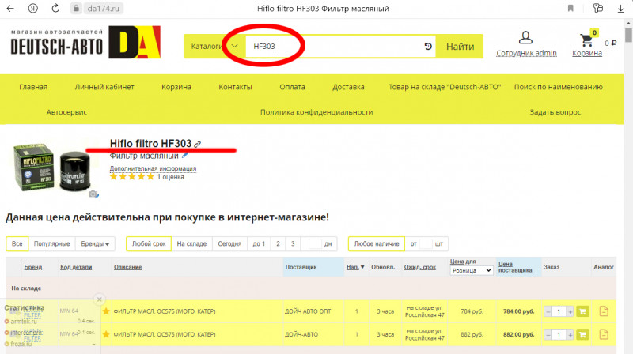Open Дополнительная информация link

point(153,168)
